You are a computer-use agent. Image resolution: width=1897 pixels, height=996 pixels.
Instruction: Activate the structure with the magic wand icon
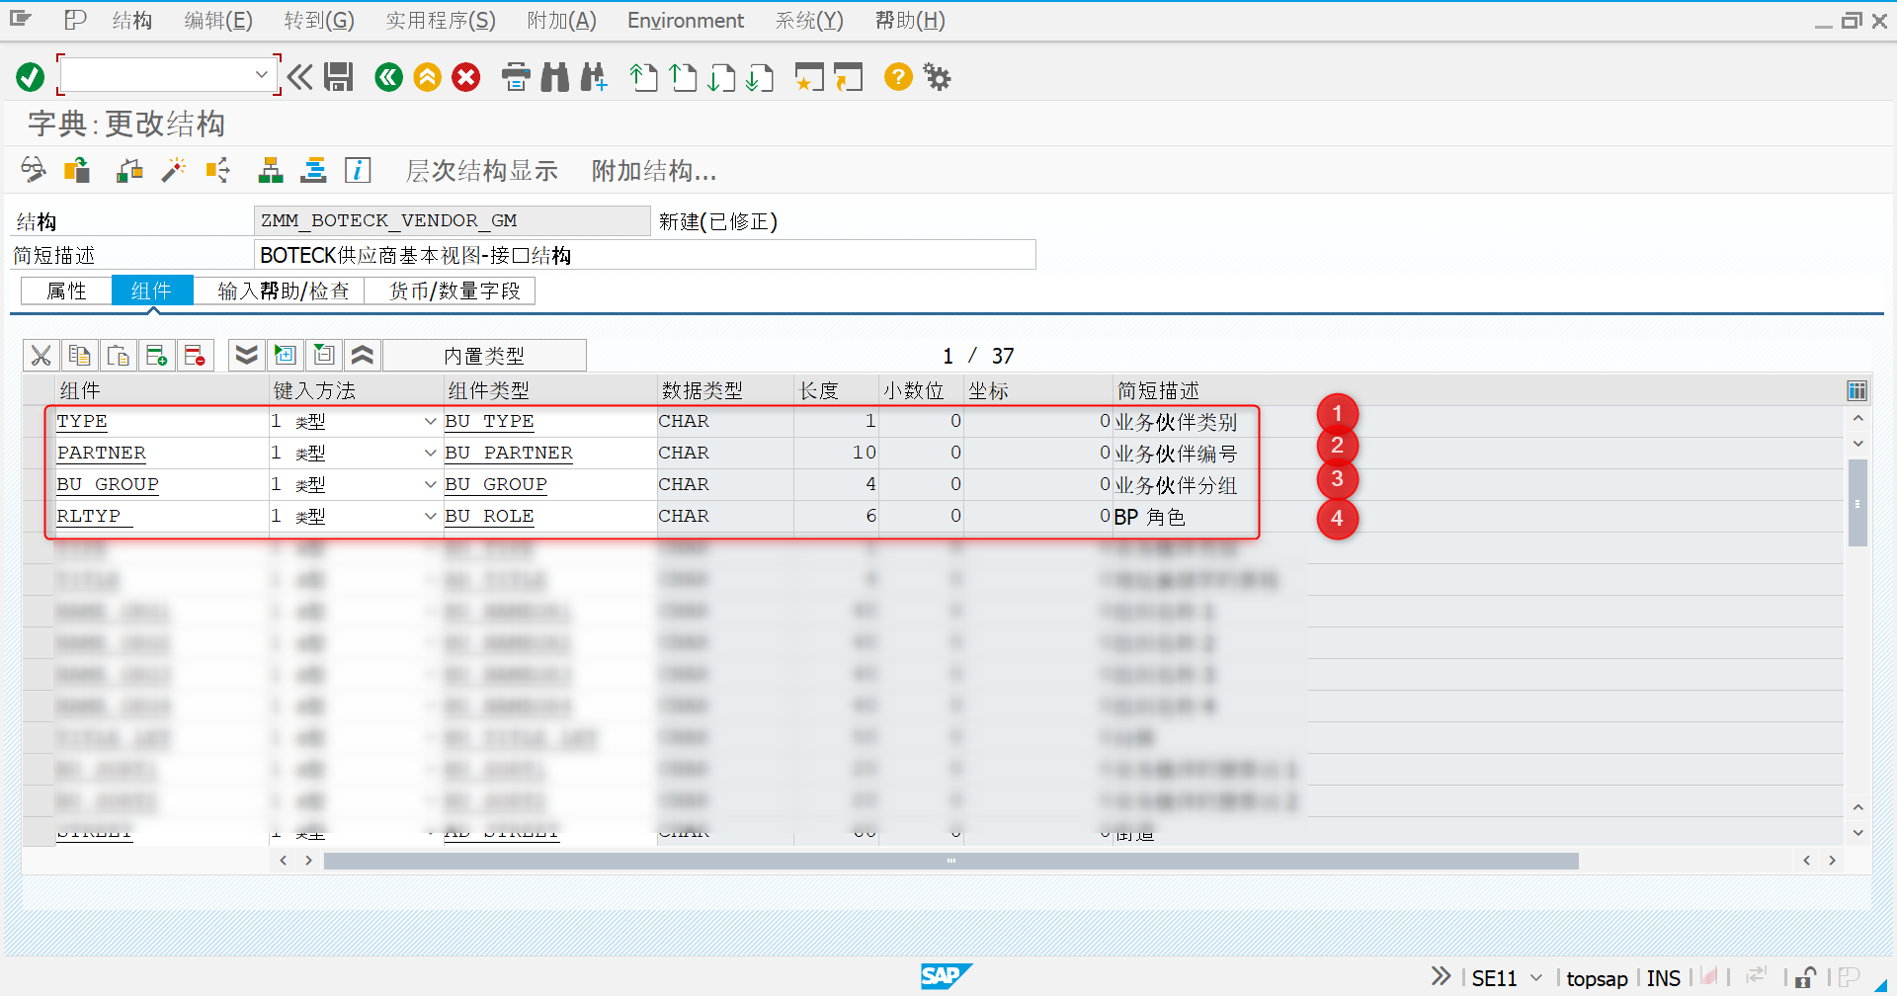tap(173, 170)
